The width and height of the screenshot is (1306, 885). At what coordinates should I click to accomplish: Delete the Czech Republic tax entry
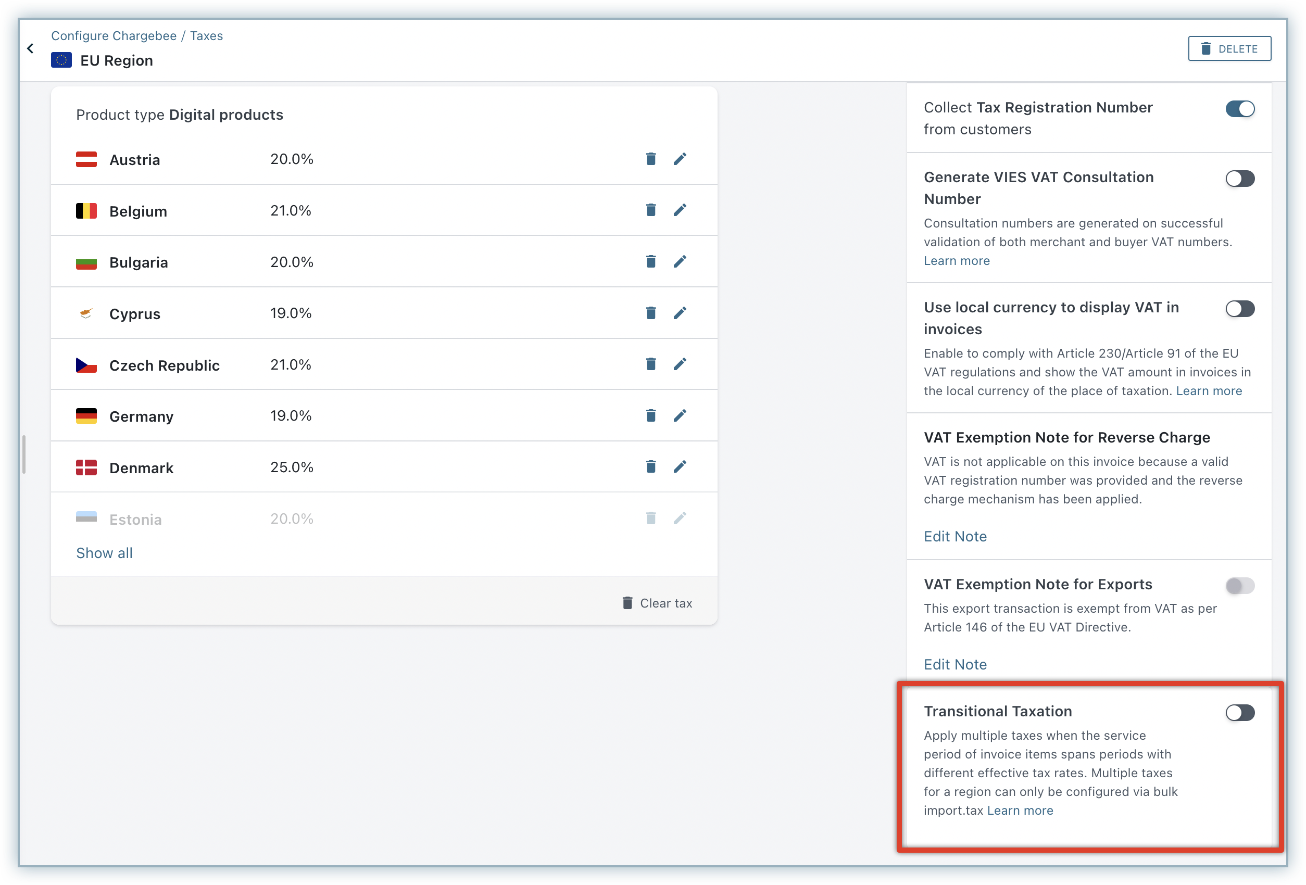coord(651,364)
